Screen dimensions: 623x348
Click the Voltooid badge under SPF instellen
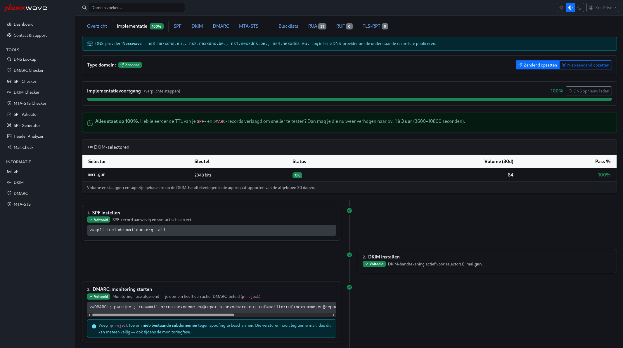click(98, 220)
